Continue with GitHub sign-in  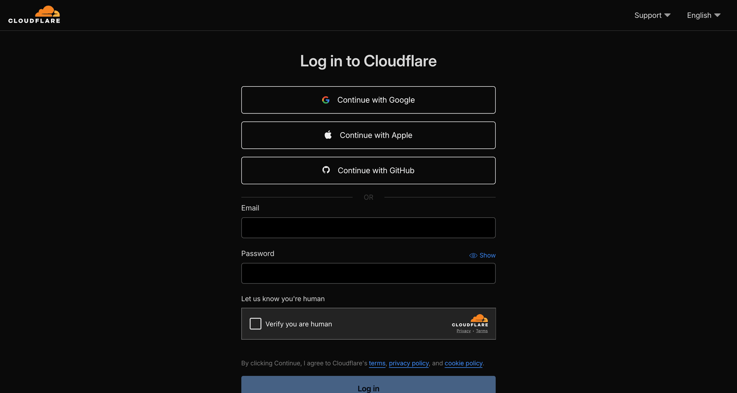click(368, 170)
